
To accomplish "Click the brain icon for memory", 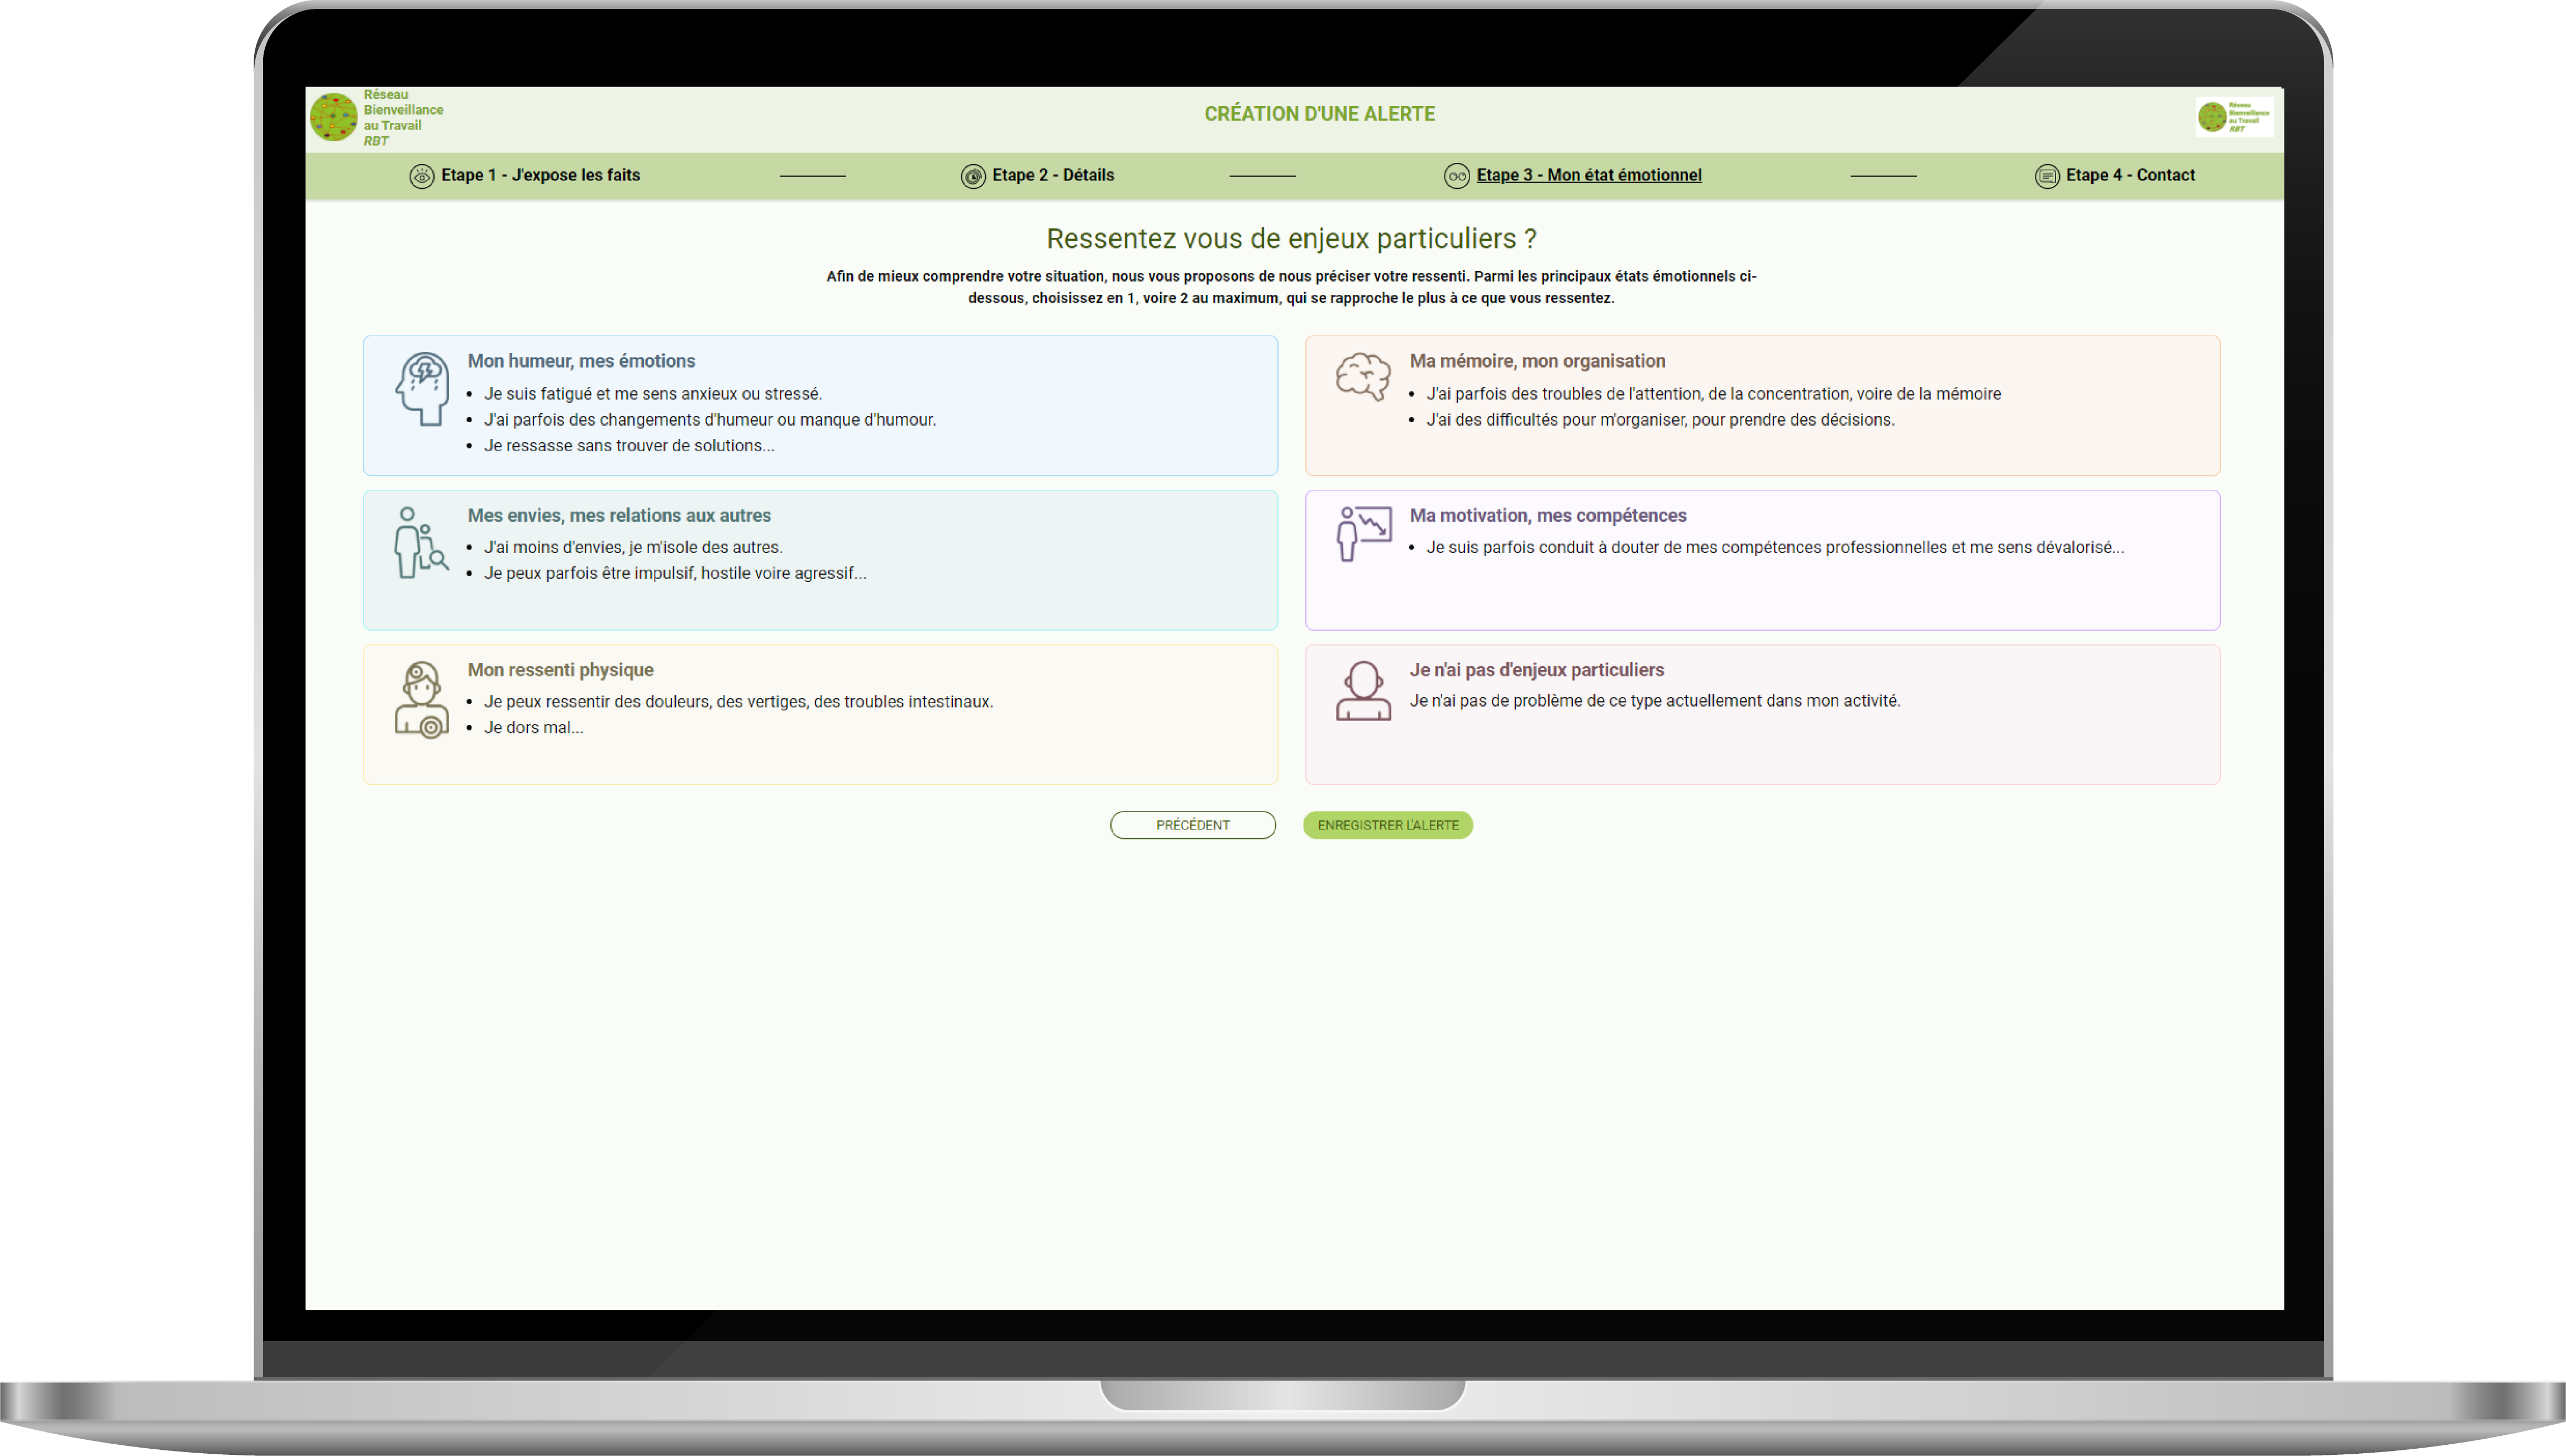I will click(1363, 377).
